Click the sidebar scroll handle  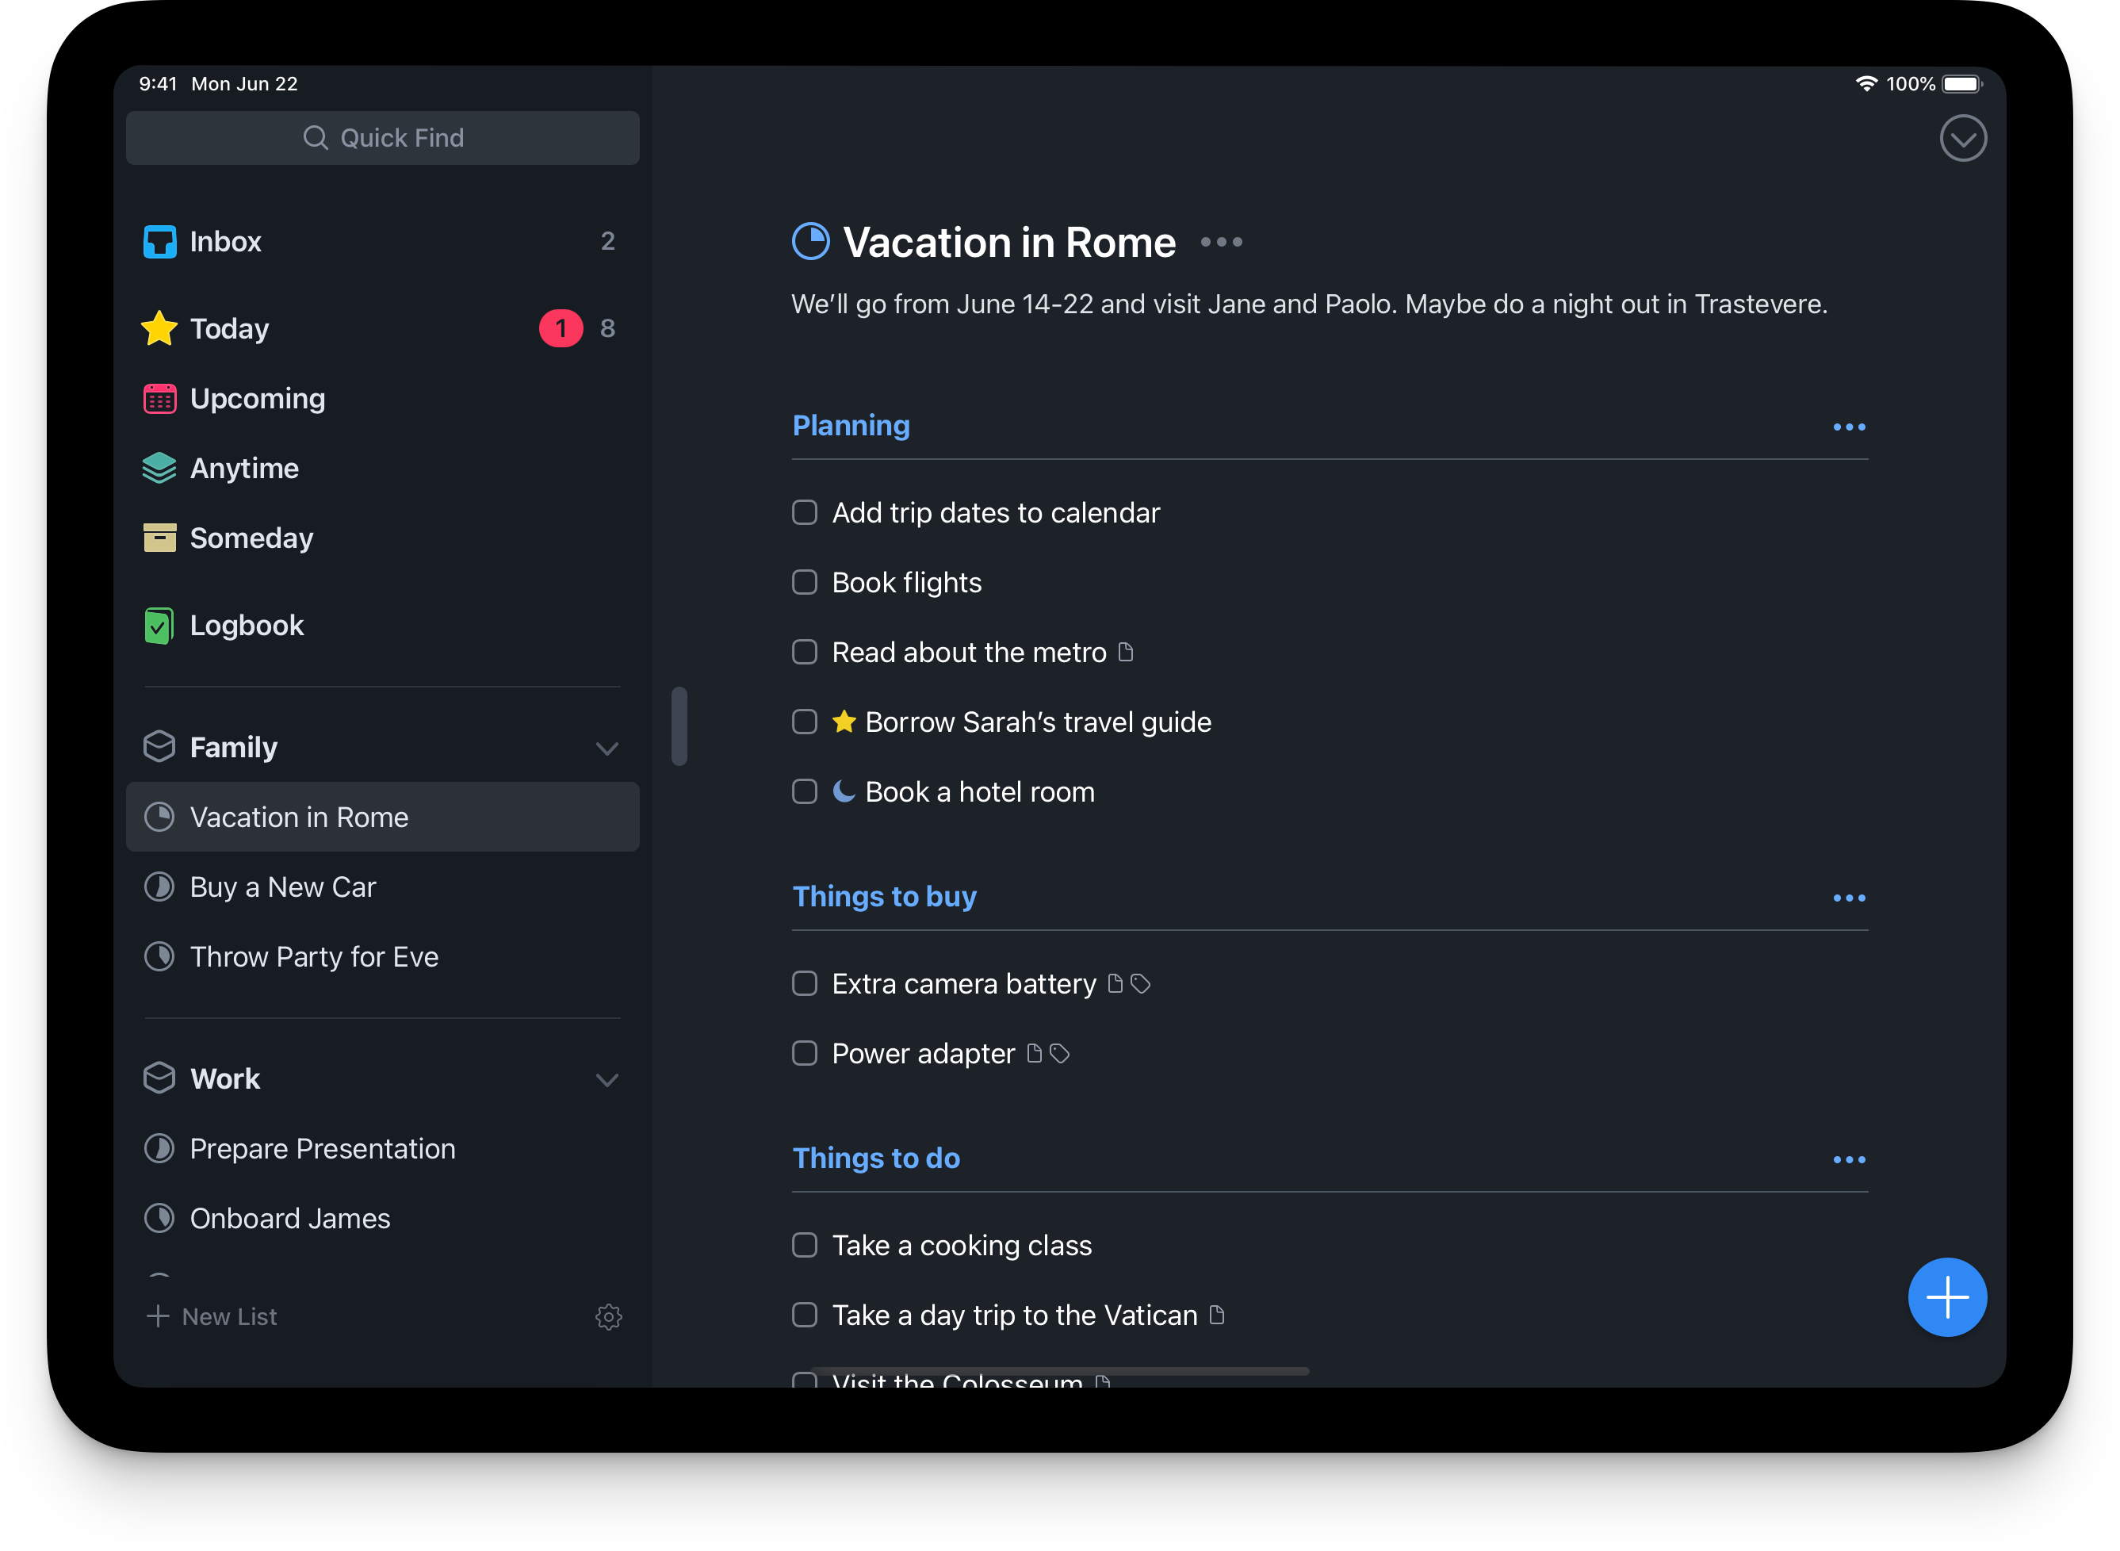[x=679, y=726]
